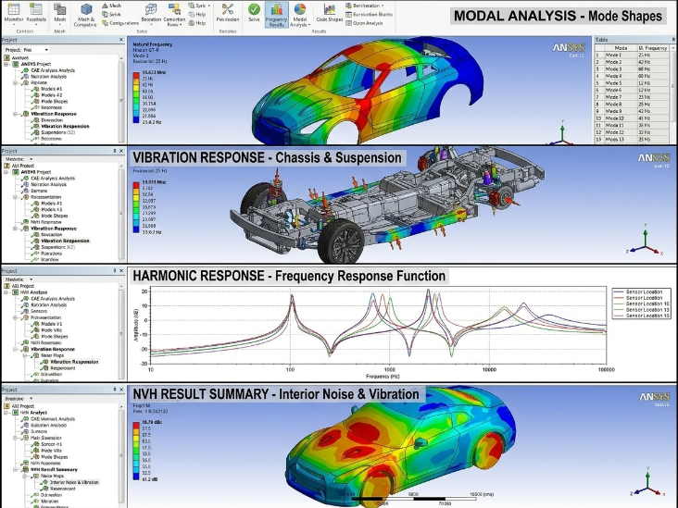Click the ANSYS Project node icon in Modal Analysis tree
The height and width of the screenshot is (508, 678).
coord(16,64)
